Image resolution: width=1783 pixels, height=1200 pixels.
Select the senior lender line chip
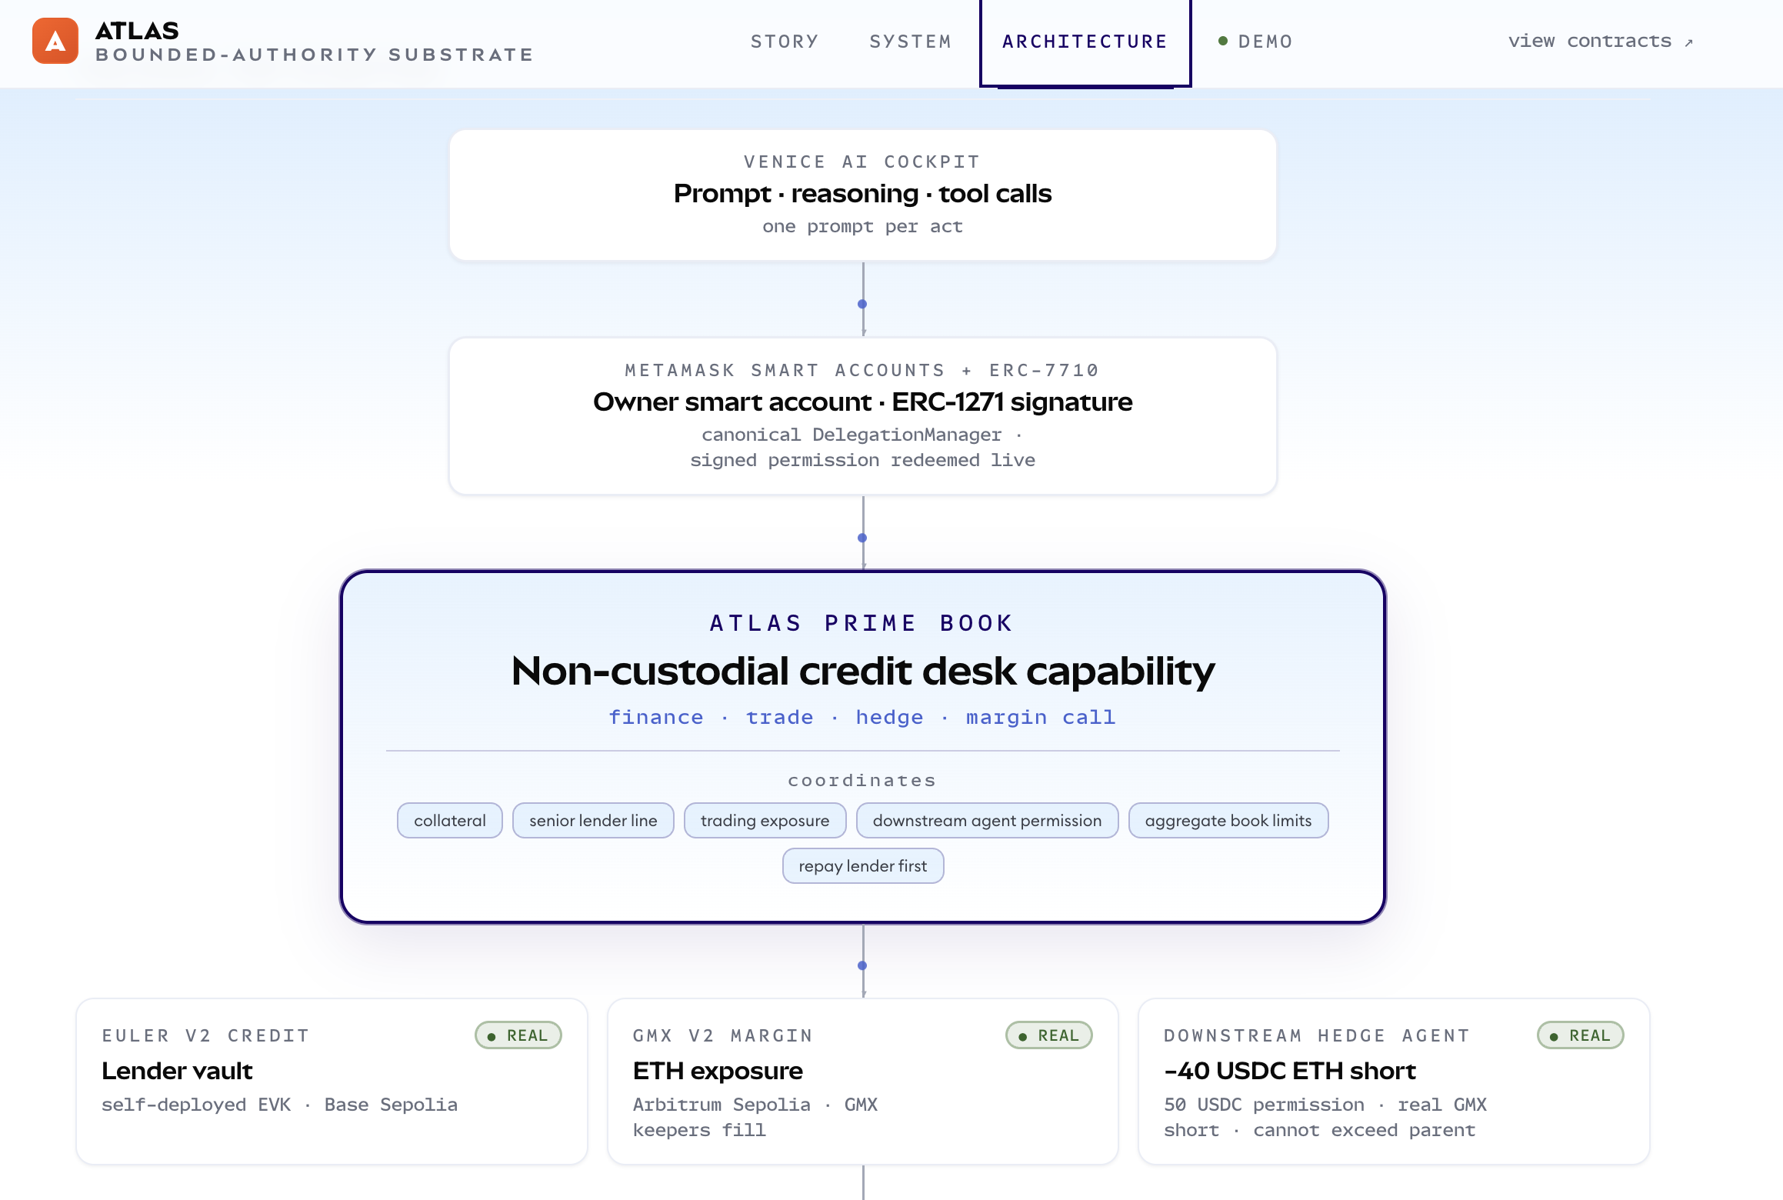click(593, 821)
